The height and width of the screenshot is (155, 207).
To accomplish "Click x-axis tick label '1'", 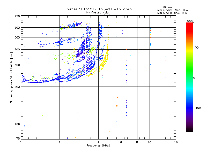I will pos(21,142).
